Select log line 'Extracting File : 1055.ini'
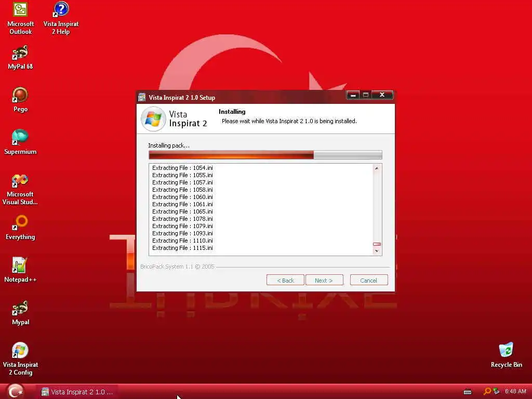The width and height of the screenshot is (532, 399). pos(182,175)
